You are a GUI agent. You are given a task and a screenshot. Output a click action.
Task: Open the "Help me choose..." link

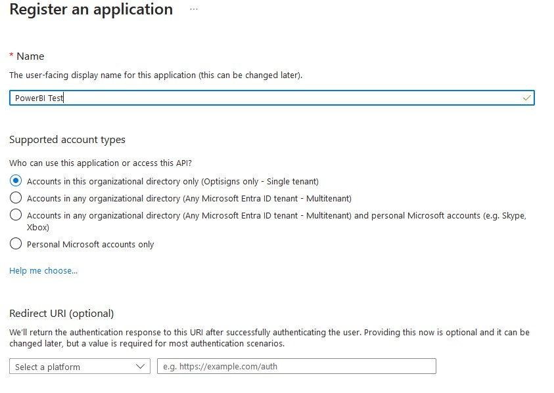(x=43, y=270)
